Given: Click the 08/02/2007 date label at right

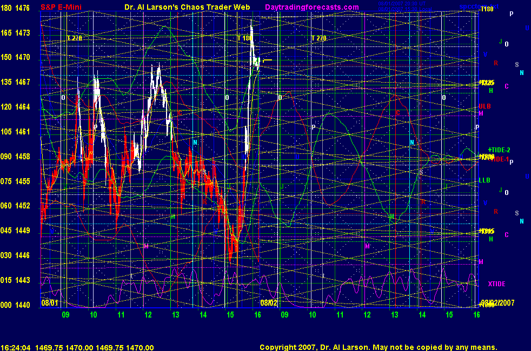Looking at the screenshot, I should click(x=497, y=302).
